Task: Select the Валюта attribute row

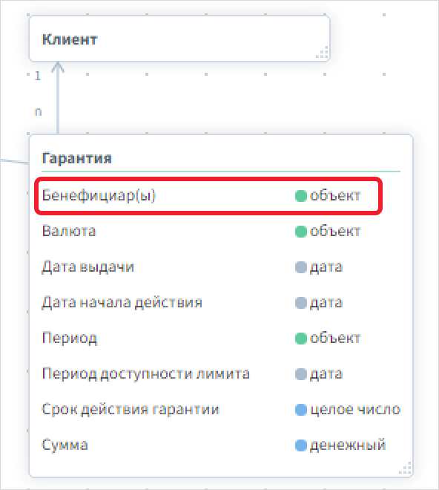Action: point(221,232)
